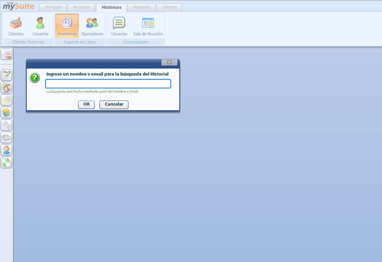Click the green arrows refresh sidebar icon
Image resolution: width=382 pixels, height=262 pixels.
7,162
